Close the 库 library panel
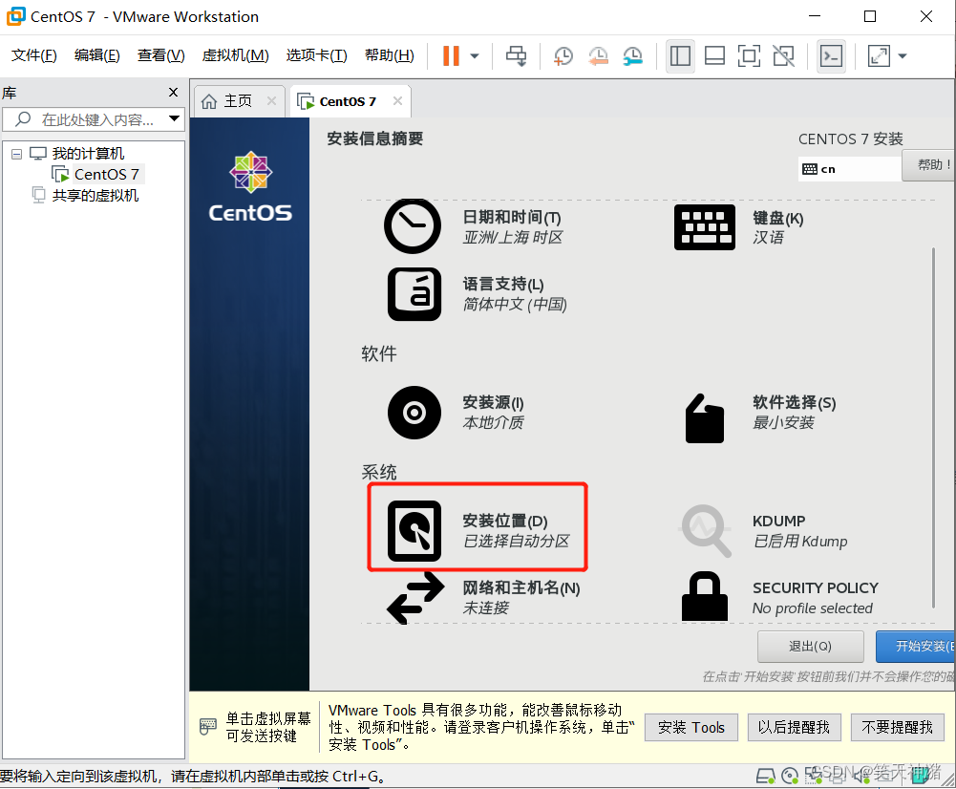Screen dimensions: 956x789 (x=173, y=92)
